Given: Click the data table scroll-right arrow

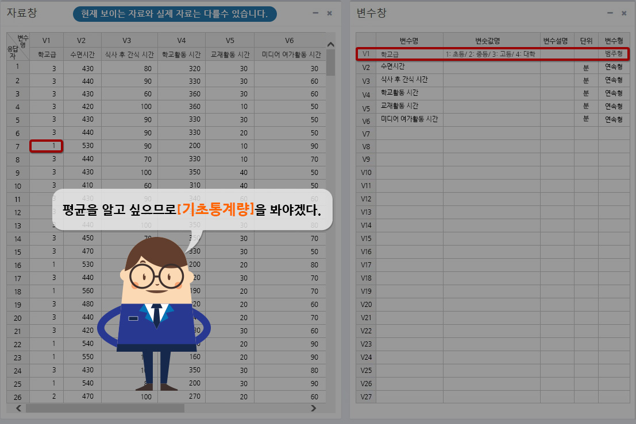Looking at the screenshot, I should 313,408.
